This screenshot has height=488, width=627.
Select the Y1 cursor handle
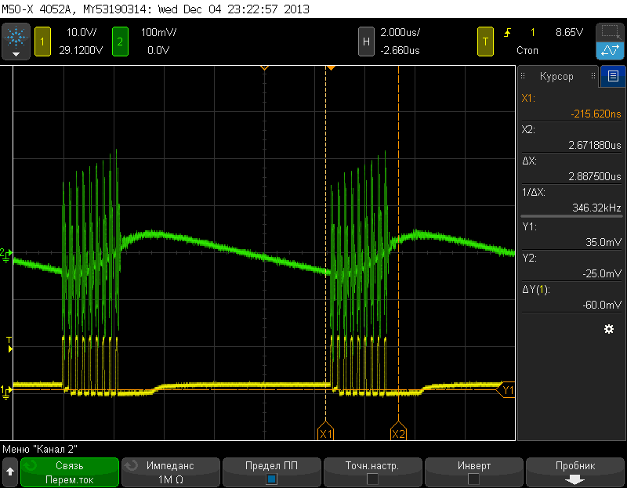click(x=506, y=390)
